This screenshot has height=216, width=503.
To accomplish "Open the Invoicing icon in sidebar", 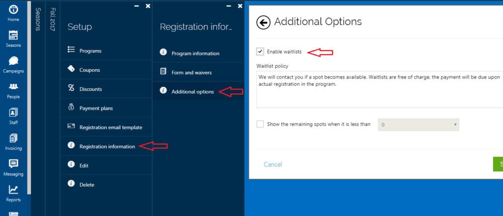I will pyautogui.click(x=13, y=138).
